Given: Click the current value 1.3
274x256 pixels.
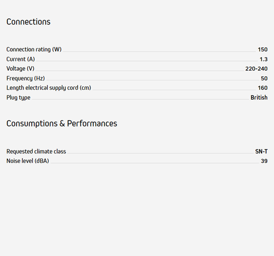Looking at the screenshot, I should [x=263, y=59].
